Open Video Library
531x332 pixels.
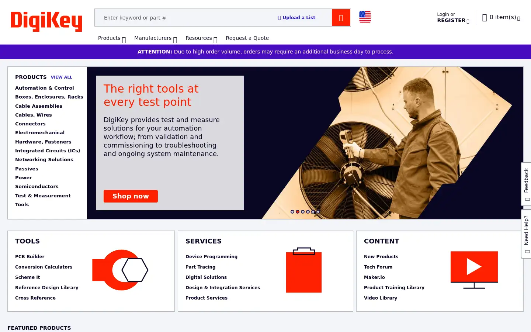click(x=381, y=298)
